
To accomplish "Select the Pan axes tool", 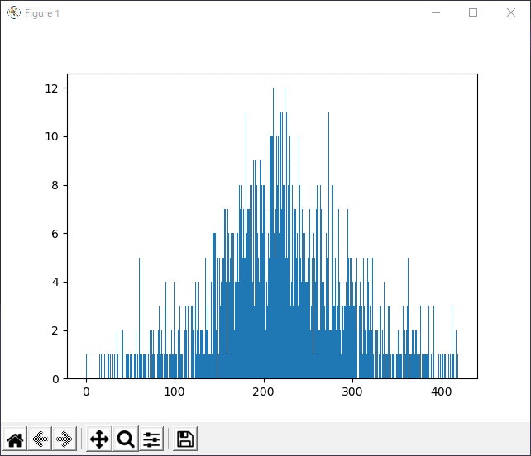I will pos(99,439).
